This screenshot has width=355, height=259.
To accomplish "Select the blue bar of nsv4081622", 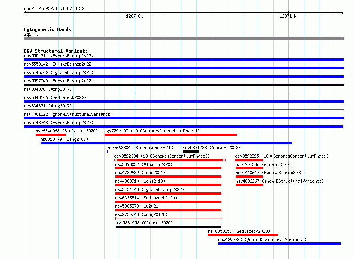I will pyautogui.click(x=183, y=118).
